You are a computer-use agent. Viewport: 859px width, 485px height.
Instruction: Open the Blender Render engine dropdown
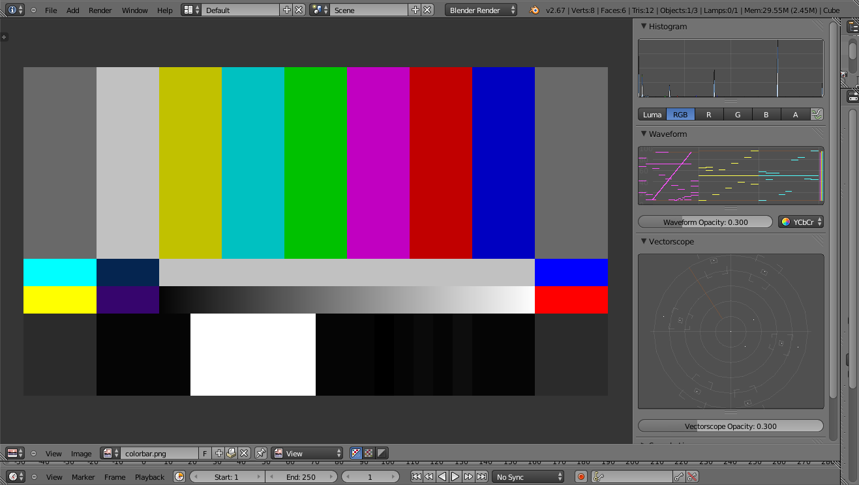[x=481, y=10]
